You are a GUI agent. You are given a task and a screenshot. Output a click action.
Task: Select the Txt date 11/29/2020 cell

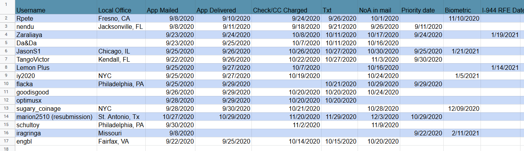pos(339,117)
